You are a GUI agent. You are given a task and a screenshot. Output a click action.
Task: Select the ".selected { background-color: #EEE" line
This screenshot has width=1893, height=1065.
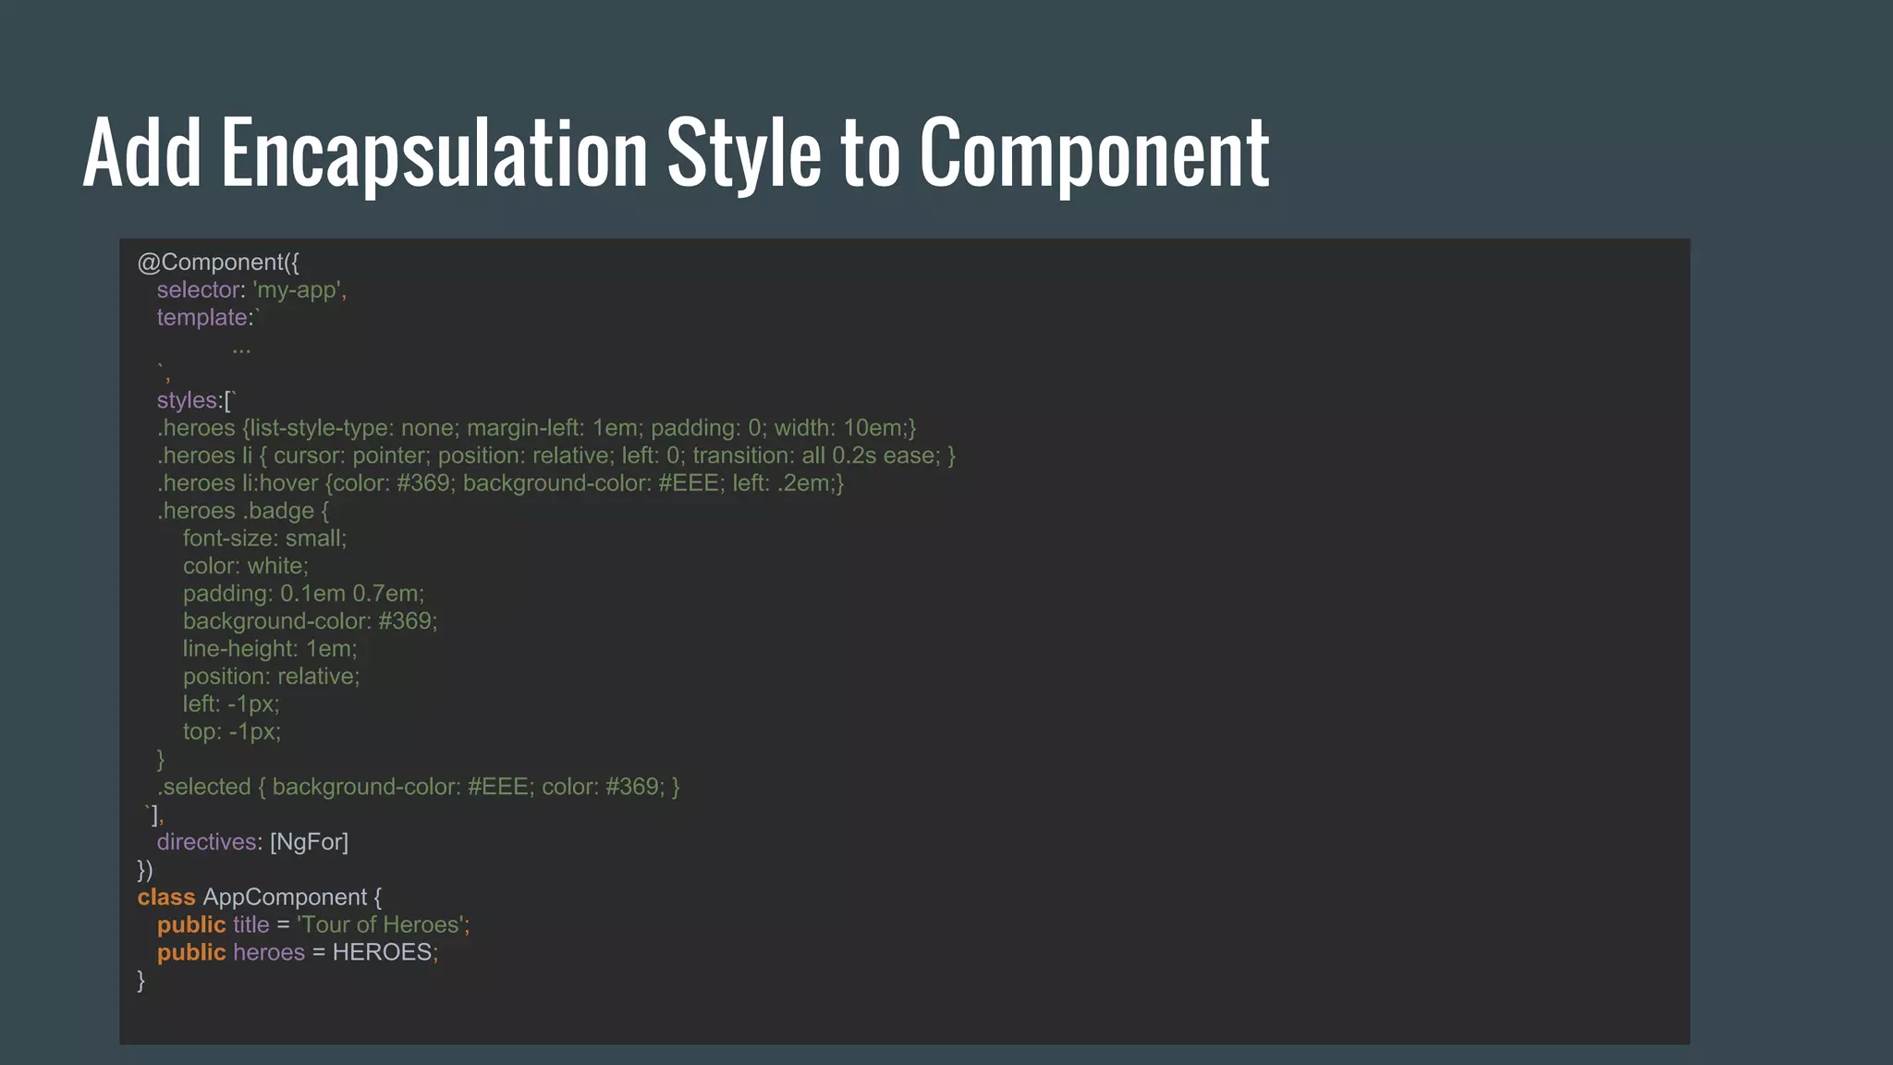click(418, 787)
